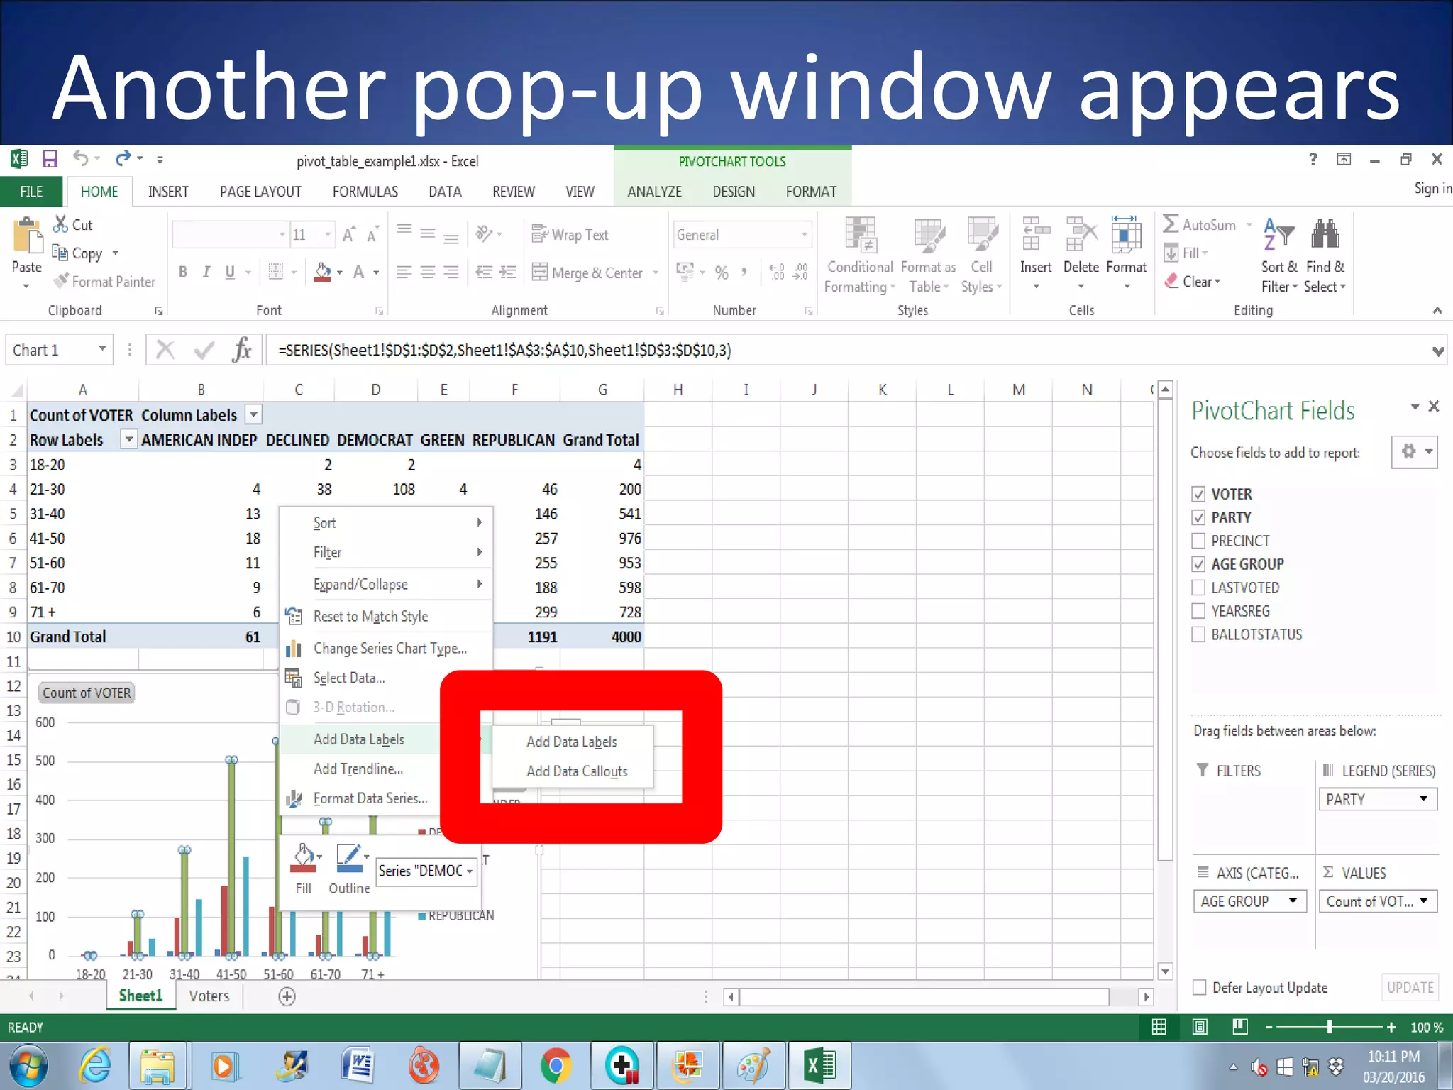Click the UPDATE button in fields pane

[1410, 987]
